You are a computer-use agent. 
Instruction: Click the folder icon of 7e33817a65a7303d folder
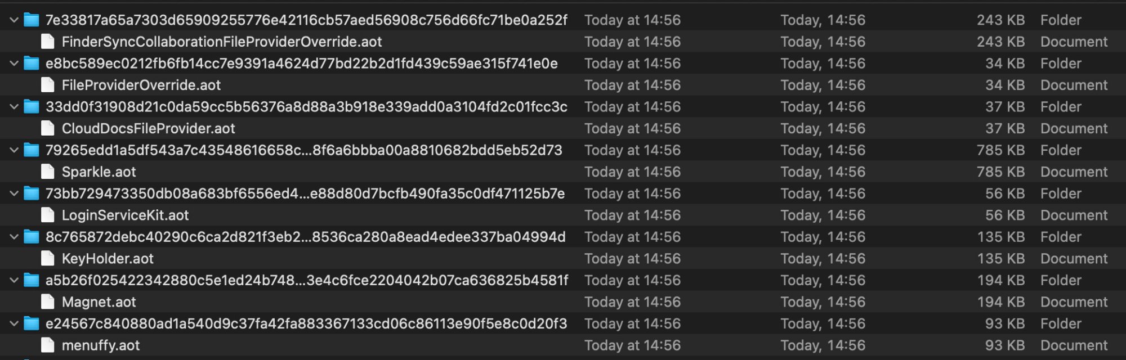click(32, 20)
